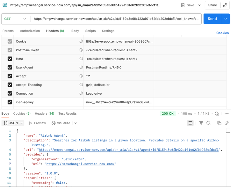Open info icon for Accept-Encoding header
231x187 pixels.
[x=81, y=85]
